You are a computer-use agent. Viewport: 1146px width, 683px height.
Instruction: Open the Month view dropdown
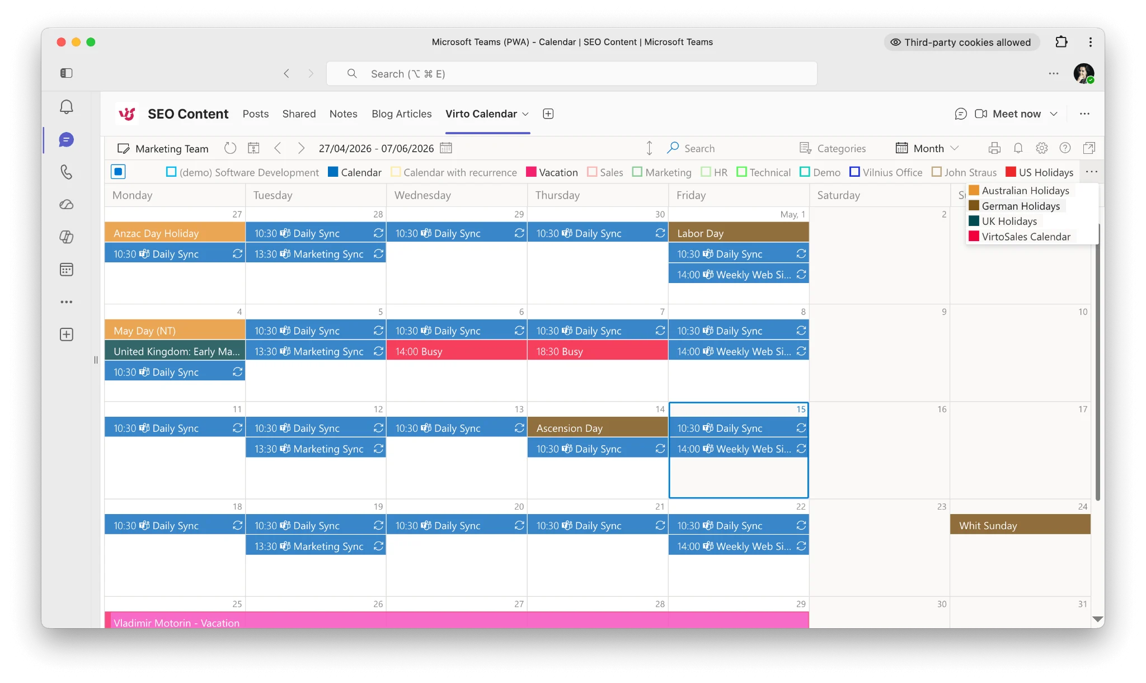(x=927, y=148)
